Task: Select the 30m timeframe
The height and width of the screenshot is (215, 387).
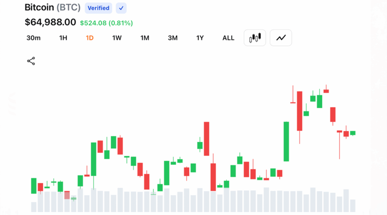Action: point(33,38)
